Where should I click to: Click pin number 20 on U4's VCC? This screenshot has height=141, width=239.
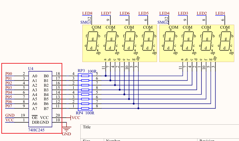(x=58, y=115)
